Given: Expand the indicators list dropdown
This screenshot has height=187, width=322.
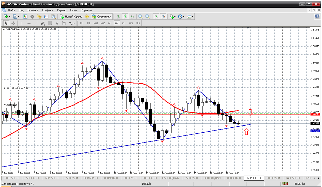Looking at the screenshot, I should 175,16.
